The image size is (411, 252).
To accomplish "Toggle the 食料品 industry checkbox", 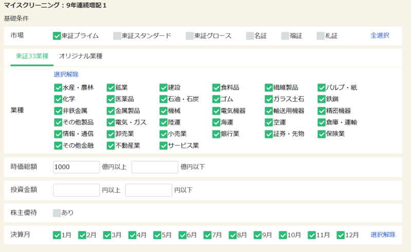I will click(216, 87).
